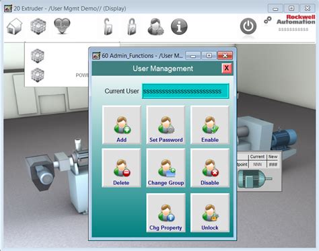Click the New ### setpoint value field

(x=273, y=164)
